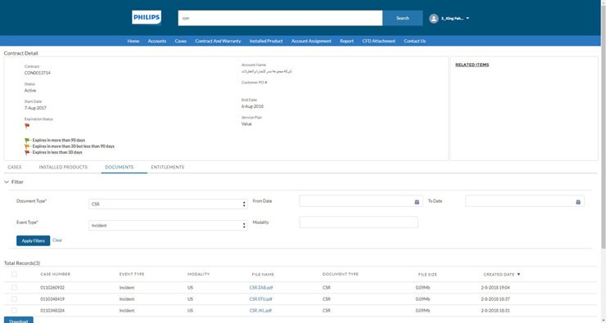This screenshot has height=323, width=606.
Task: Click the Apply Filters button
Action: pos(34,240)
